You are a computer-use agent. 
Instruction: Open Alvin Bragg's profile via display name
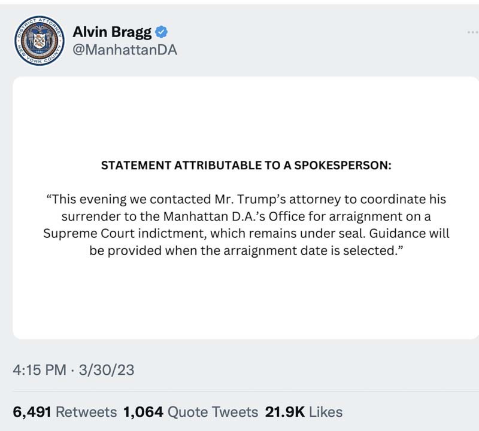tap(112, 32)
